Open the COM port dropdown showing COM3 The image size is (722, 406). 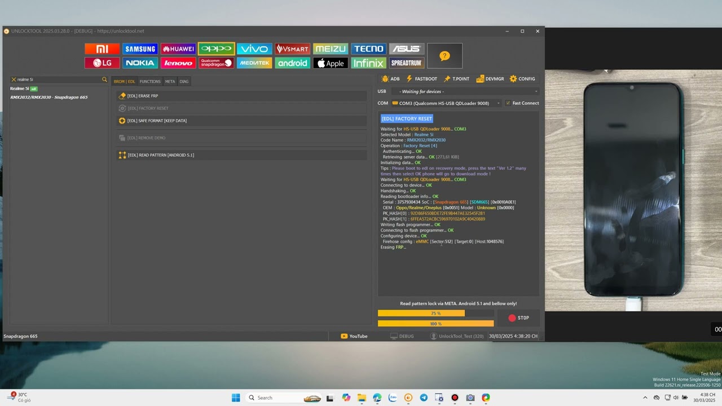click(x=446, y=103)
